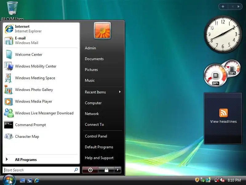Click the memory usage small gauge
The image size is (246, 185).
click(x=232, y=68)
